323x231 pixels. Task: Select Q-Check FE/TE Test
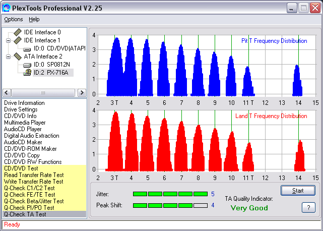tap(44, 195)
